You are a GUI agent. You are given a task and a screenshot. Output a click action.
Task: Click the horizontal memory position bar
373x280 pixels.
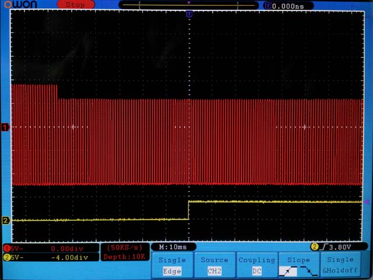tap(188, 5)
